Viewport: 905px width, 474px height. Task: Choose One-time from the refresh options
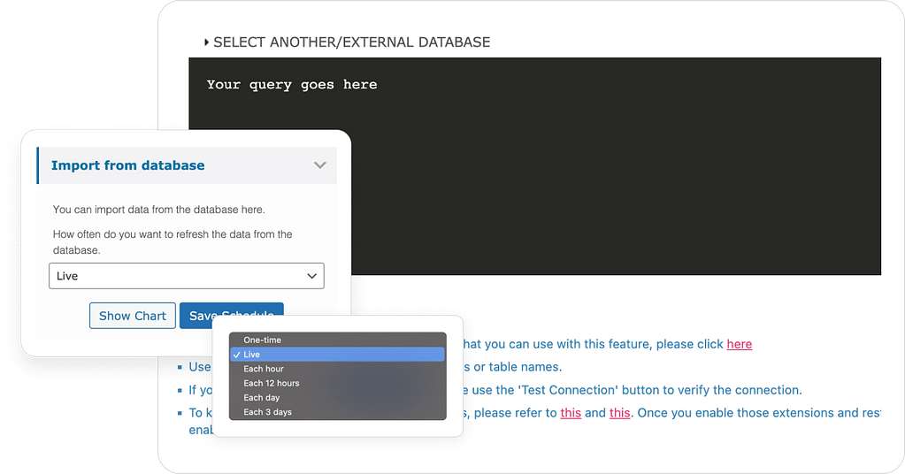tap(263, 340)
